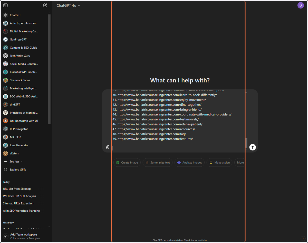Click the Today section heading
308x243 pixels.
coord(6,182)
